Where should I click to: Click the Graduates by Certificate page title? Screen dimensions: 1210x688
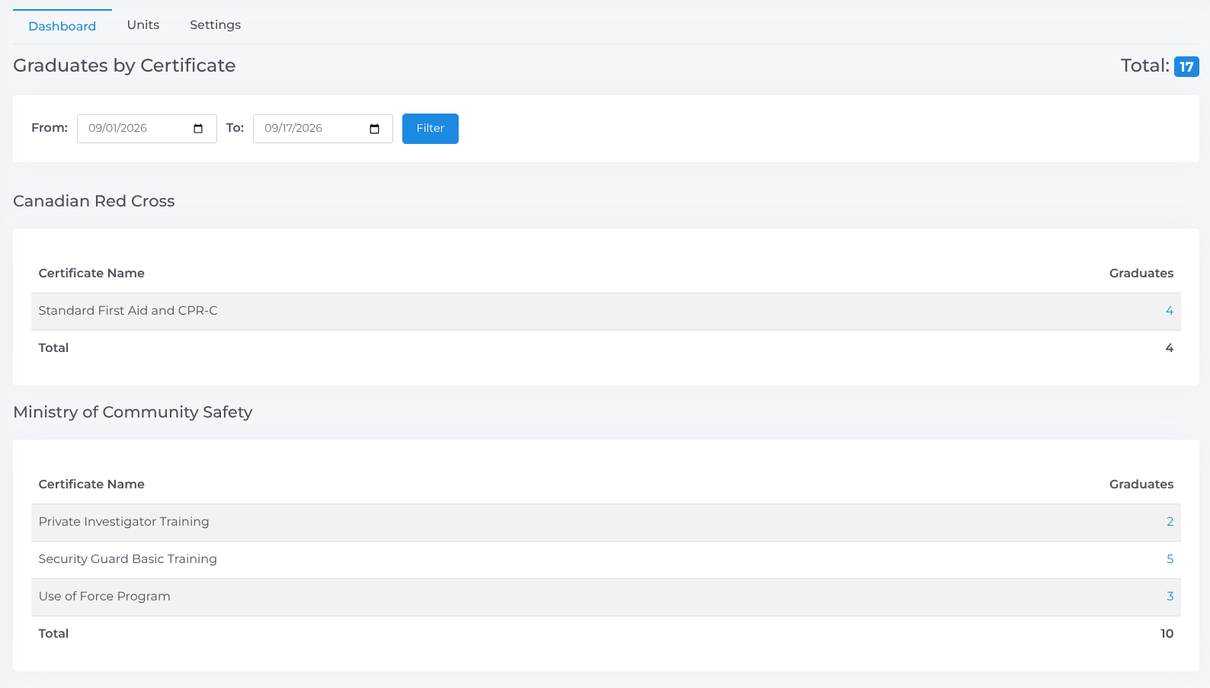click(124, 66)
